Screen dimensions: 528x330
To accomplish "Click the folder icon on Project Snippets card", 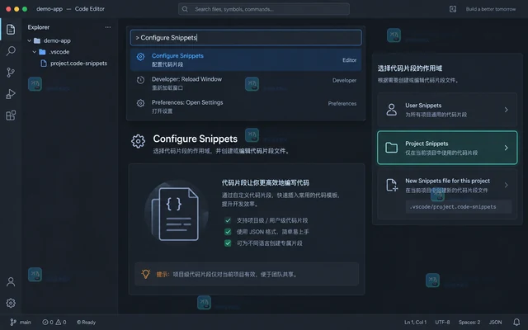I will pos(391,148).
